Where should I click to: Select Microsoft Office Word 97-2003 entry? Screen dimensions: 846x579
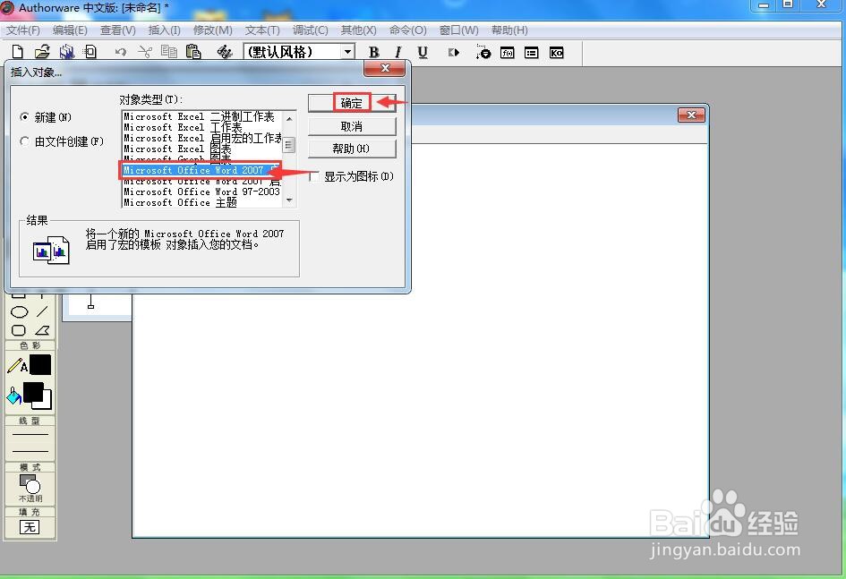pyautogui.click(x=201, y=192)
